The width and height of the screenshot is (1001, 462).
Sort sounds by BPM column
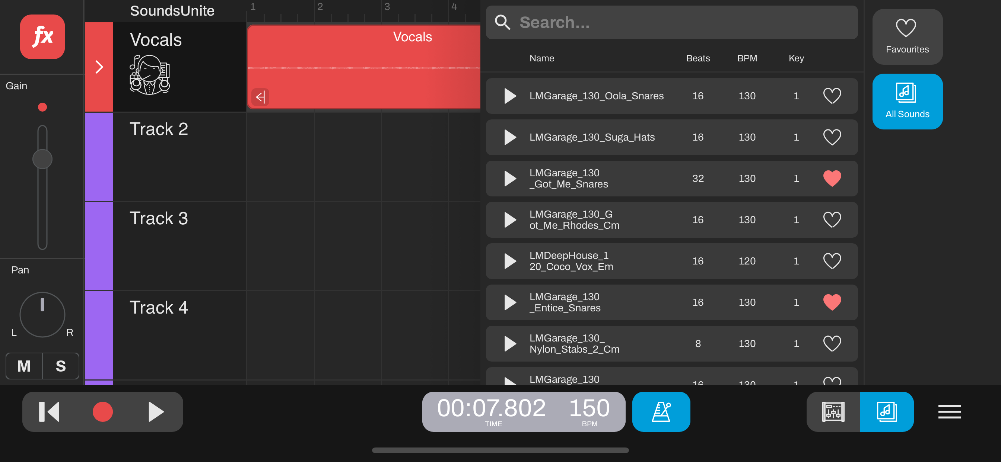click(x=747, y=58)
